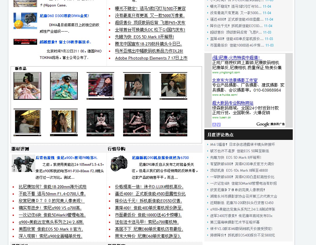This screenshot has height=245, width=316.
Task: Open hot comment EOS-1Ds Mark III降至48800
Action: [x=239, y=170]
